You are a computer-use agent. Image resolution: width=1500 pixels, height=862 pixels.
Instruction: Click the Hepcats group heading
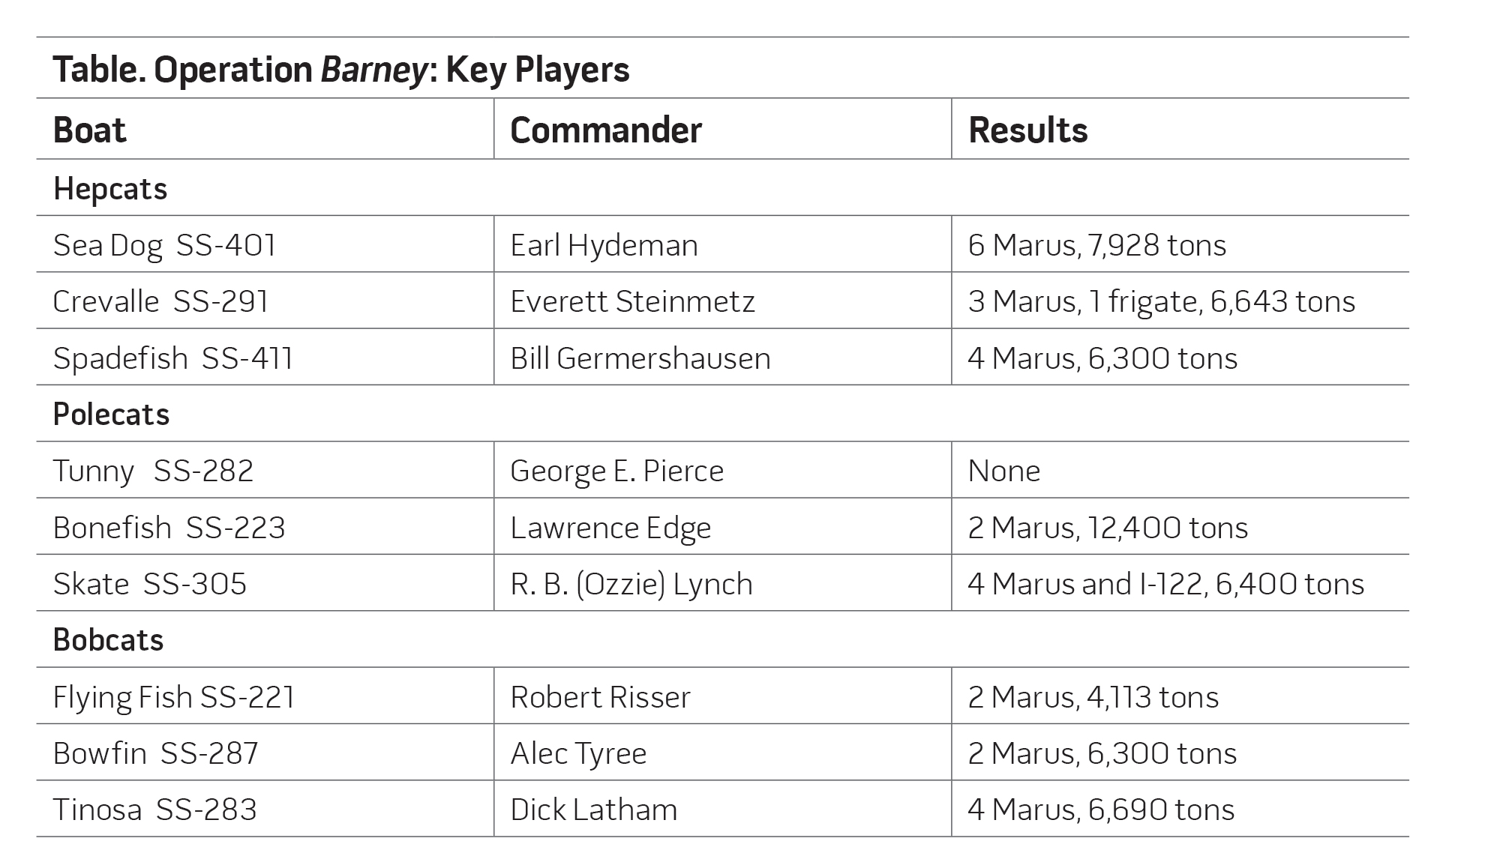110,189
